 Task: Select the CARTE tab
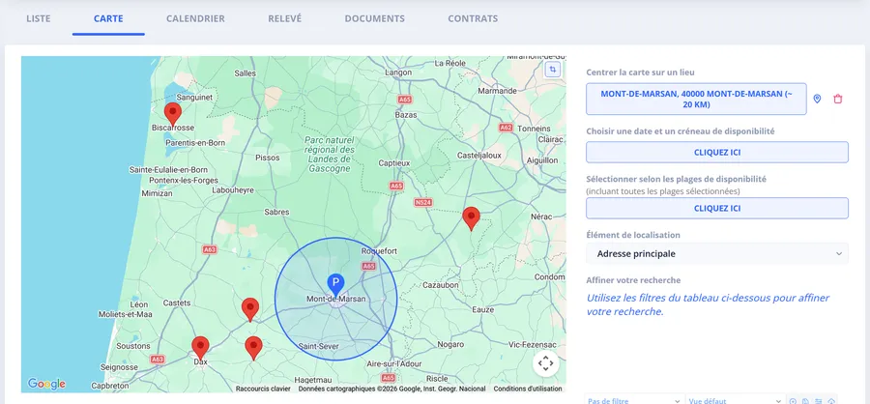[x=108, y=18]
